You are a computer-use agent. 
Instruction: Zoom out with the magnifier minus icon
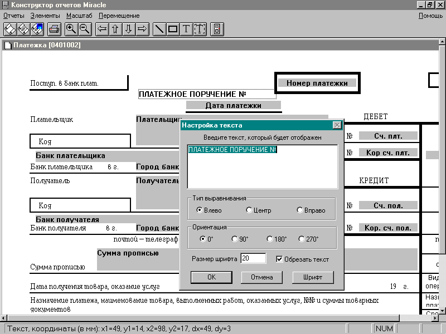85,28
